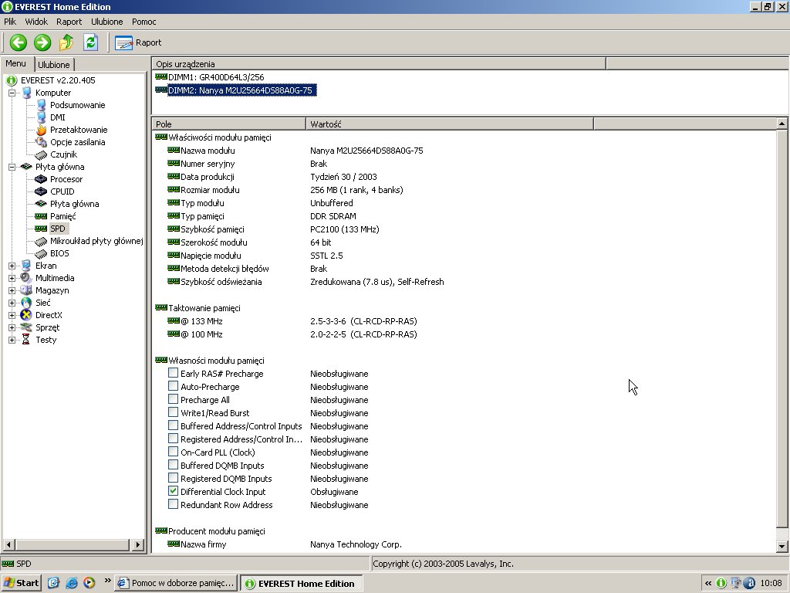Open the Pomoc menu
This screenshot has height=593, width=790.
pyautogui.click(x=144, y=22)
